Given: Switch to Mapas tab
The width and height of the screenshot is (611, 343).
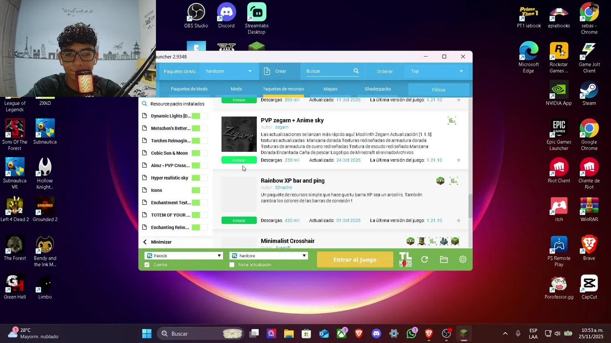Looking at the screenshot, I should [330, 89].
